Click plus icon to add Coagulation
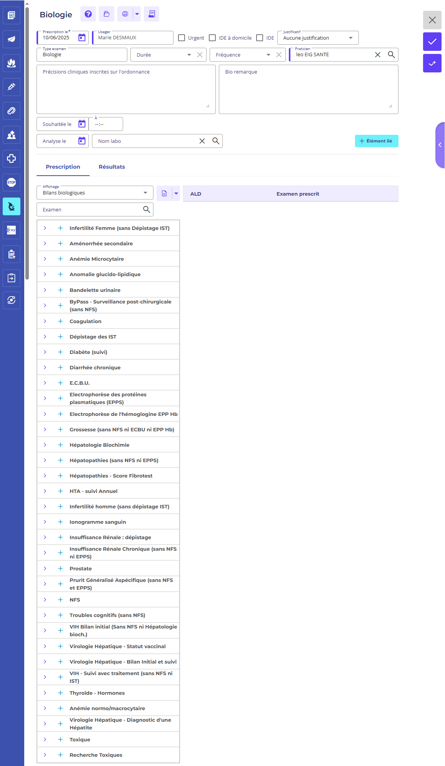This screenshot has width=445, height=766. 60,321
